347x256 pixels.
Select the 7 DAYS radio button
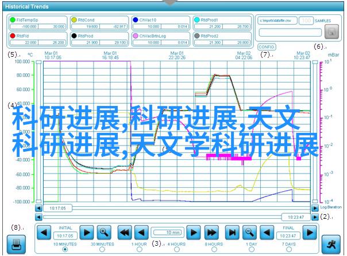tap(289, 249)
